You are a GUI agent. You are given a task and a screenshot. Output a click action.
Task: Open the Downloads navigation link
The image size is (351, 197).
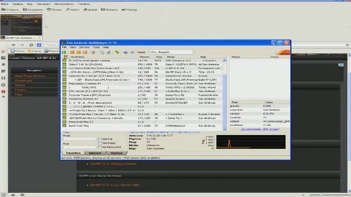[24, 80]
